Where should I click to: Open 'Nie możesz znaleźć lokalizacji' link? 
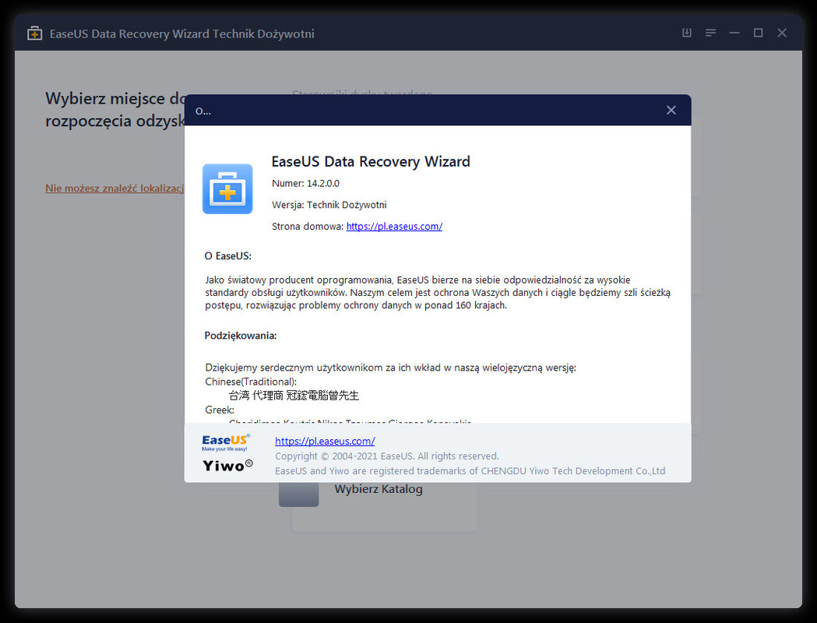click(114, 188)
